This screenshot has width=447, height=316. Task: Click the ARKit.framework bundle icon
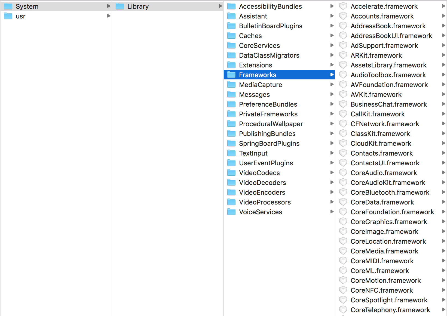[343, 55]
